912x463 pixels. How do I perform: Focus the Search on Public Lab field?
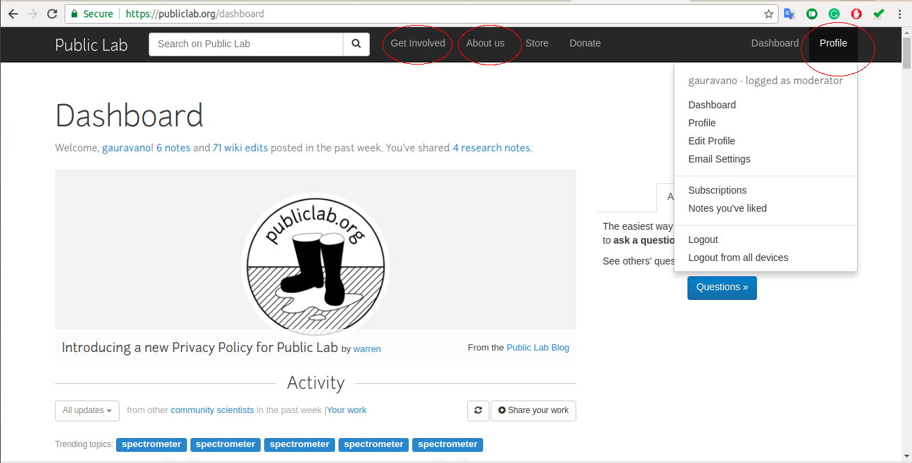pyautogui.click(x=246, y=44)
